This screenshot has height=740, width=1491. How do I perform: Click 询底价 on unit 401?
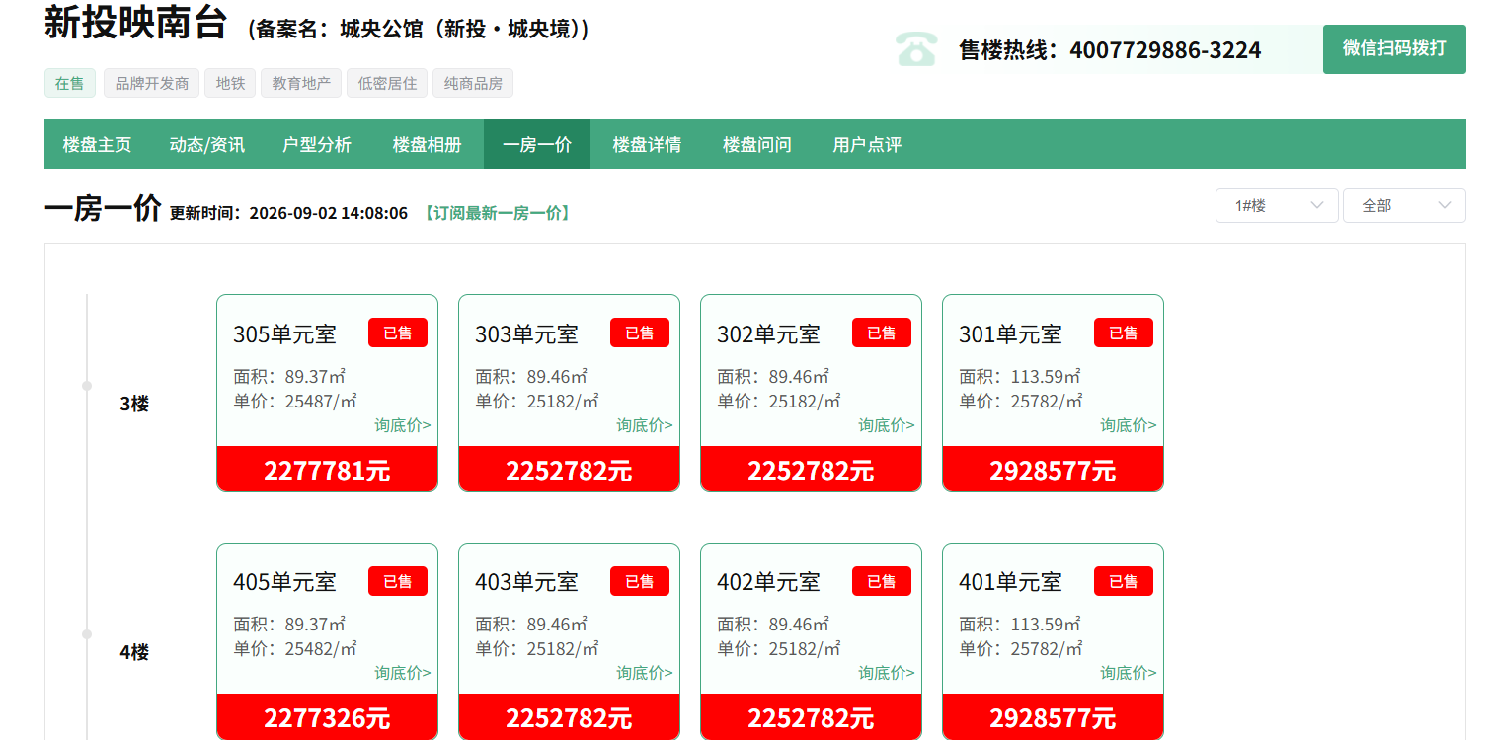tap(1129, 673)
